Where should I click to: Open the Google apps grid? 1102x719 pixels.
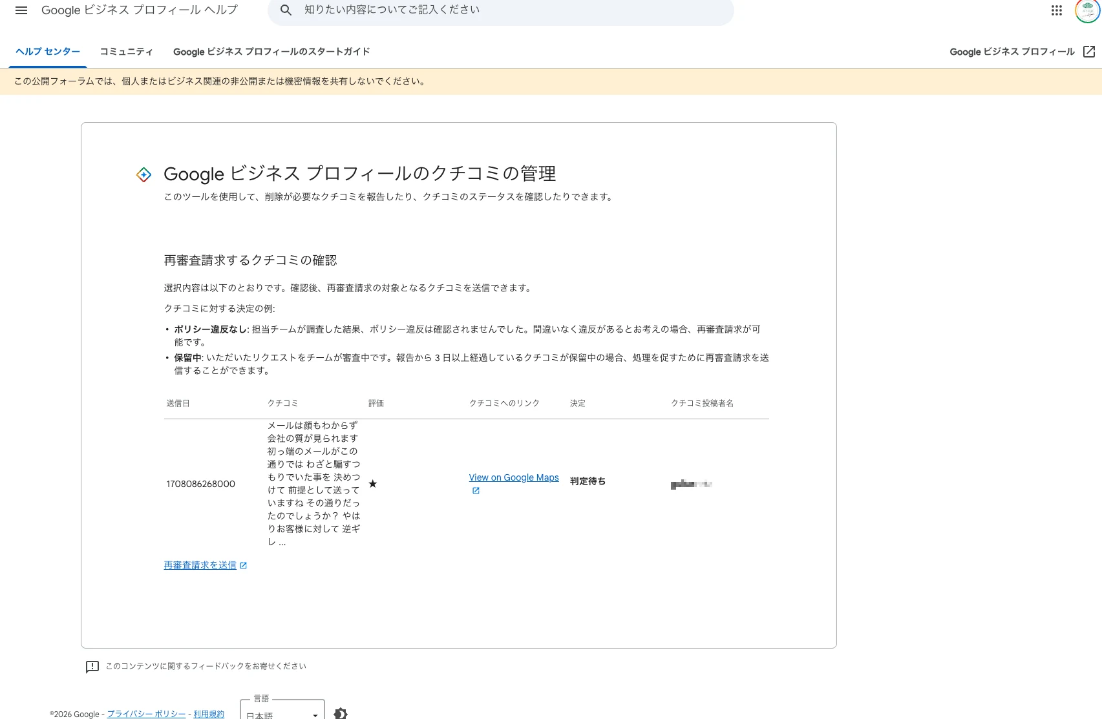1057,10
